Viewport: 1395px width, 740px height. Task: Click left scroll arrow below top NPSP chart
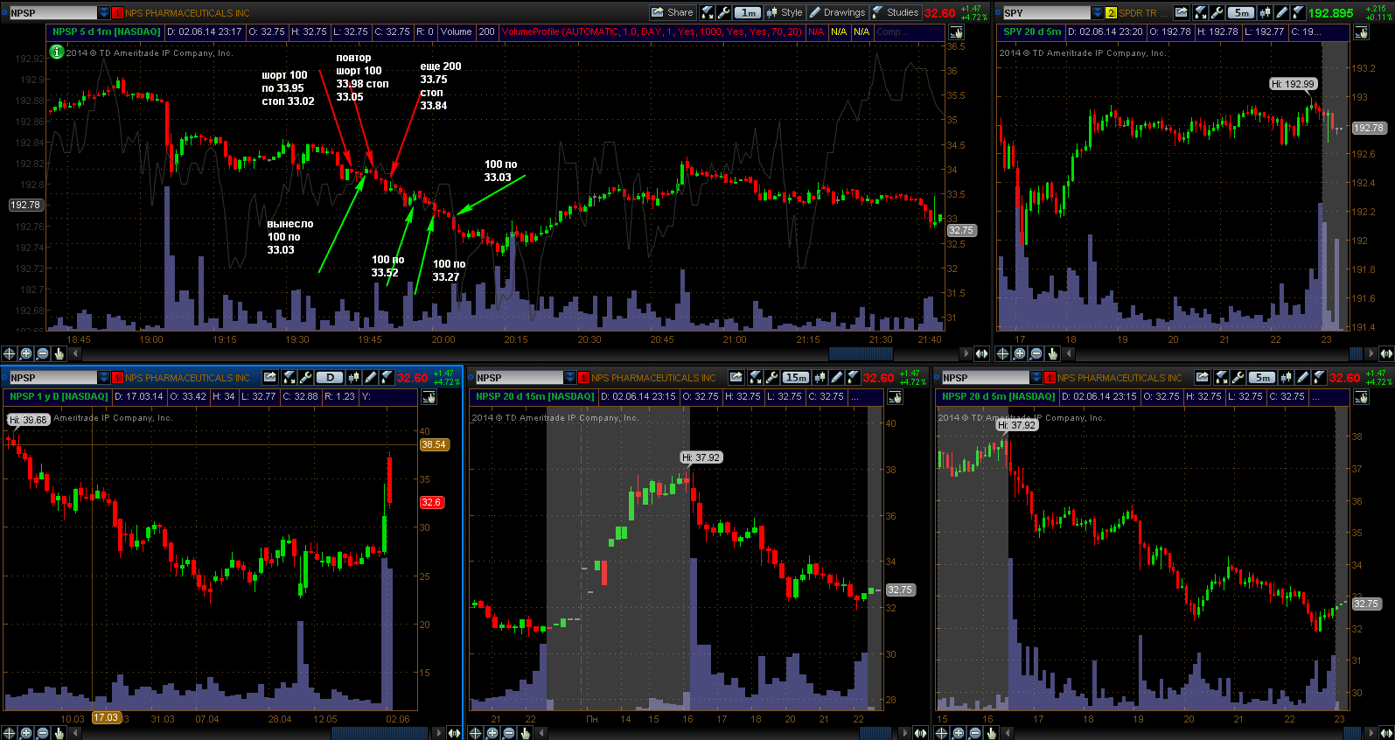(75, 353)
